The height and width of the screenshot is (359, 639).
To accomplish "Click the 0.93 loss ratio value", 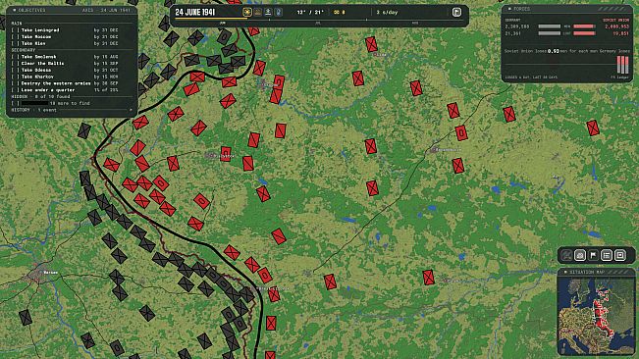I will pos(553,51).
